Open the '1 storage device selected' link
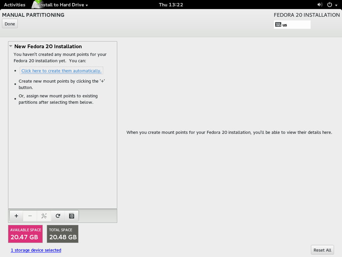This screenshot has height=257, width=342. pos(36,250)
